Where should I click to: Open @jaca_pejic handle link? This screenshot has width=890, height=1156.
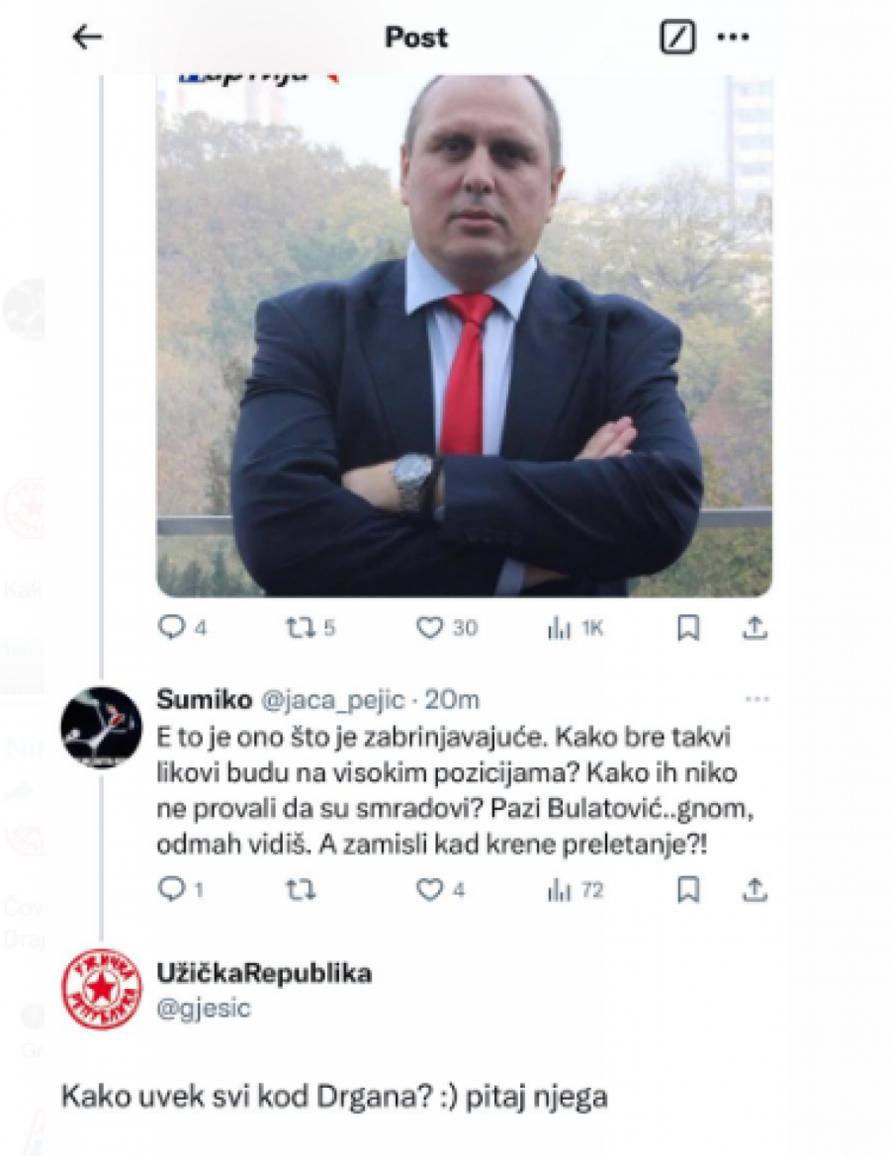tap(332, 699)
